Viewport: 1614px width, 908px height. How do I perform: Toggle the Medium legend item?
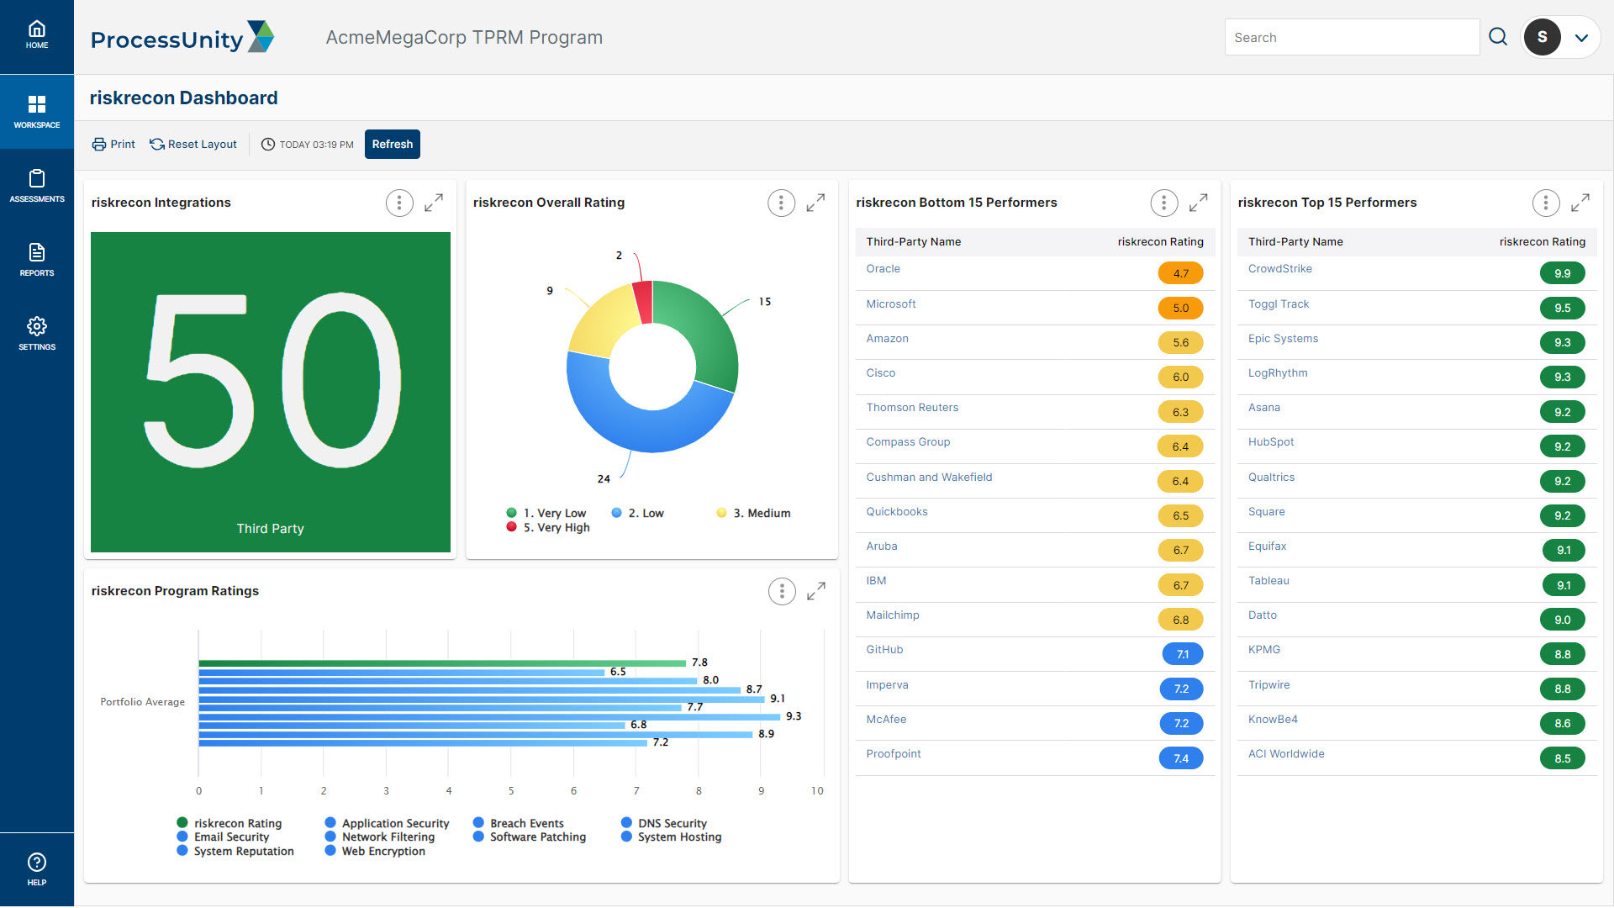tap(753, 513)
